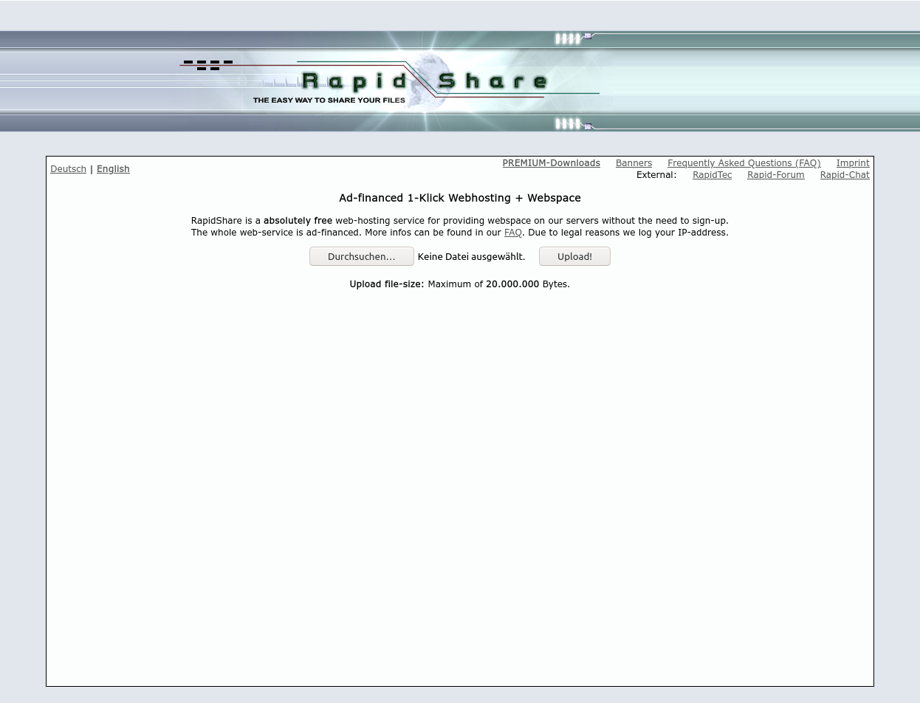Viewport: 920px width, 703px height.
Task: Click the 'Keine Datei ausgewählt.' file label
Action: point(471,257)
